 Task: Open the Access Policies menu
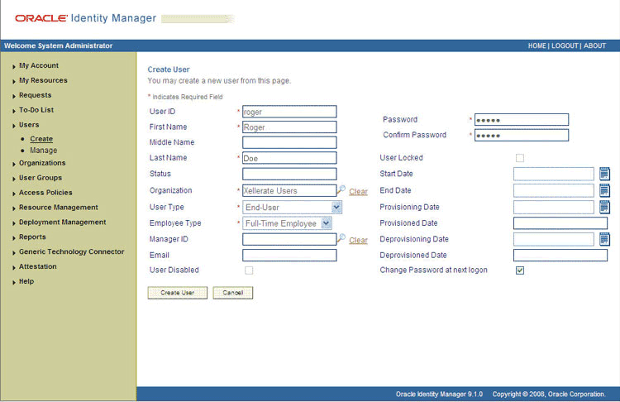click(45, 193)
